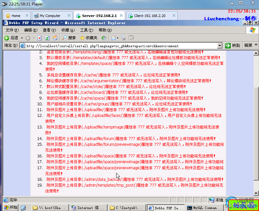259x211 pixels.
Task: Open the Search (搜索) toolbar button
Action: point(69,38)
